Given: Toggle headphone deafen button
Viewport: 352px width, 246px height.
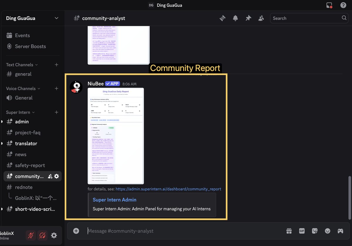Looking at the screenshot, I should (43, 235).
